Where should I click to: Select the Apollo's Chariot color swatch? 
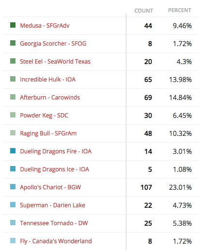[x=13, y=187]
